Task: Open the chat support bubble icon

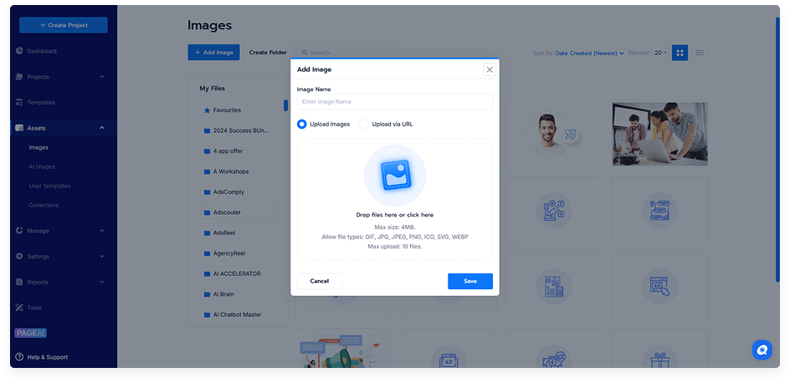Action: 762,350
